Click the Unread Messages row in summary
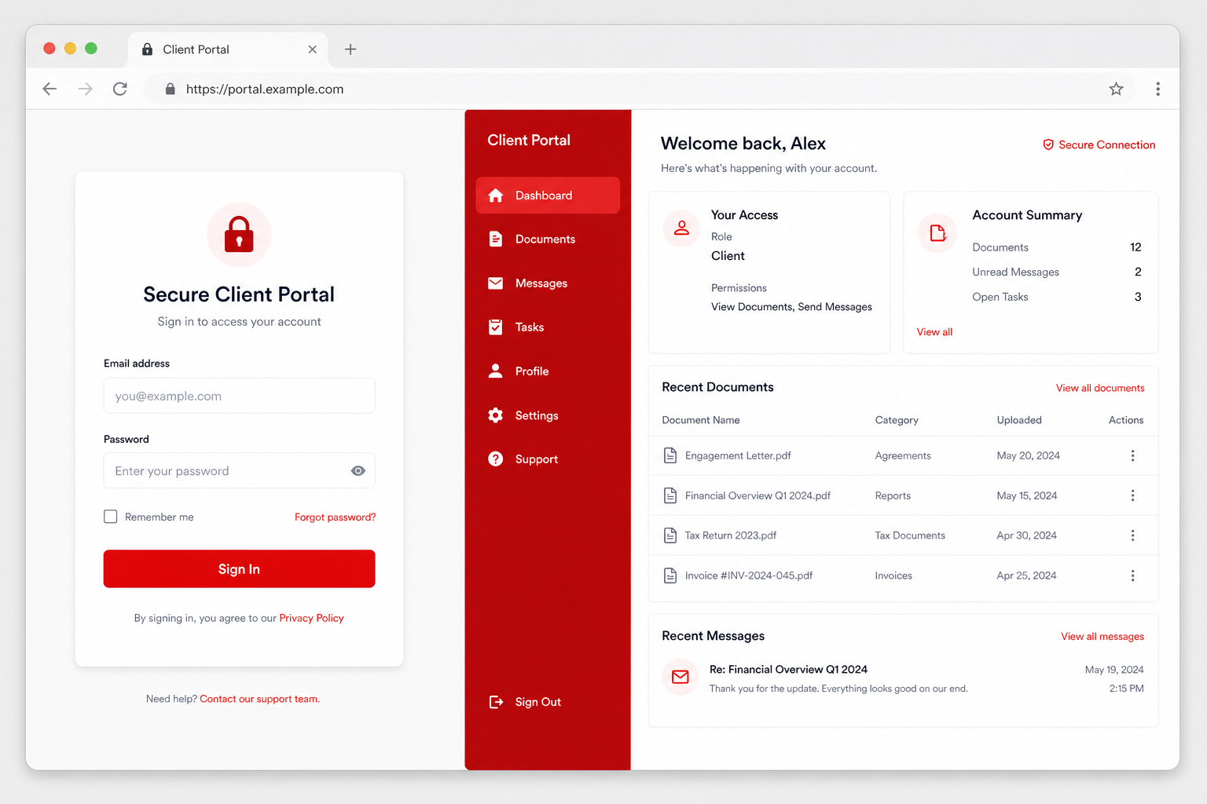 pos(1057,272)
